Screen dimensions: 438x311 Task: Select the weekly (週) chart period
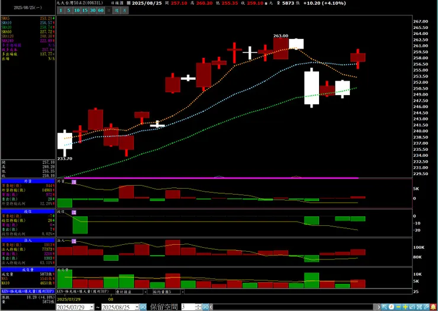[x=117, y=11]
